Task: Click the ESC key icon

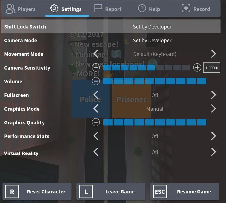Action: pyautogui.click(x=160, y=191)
